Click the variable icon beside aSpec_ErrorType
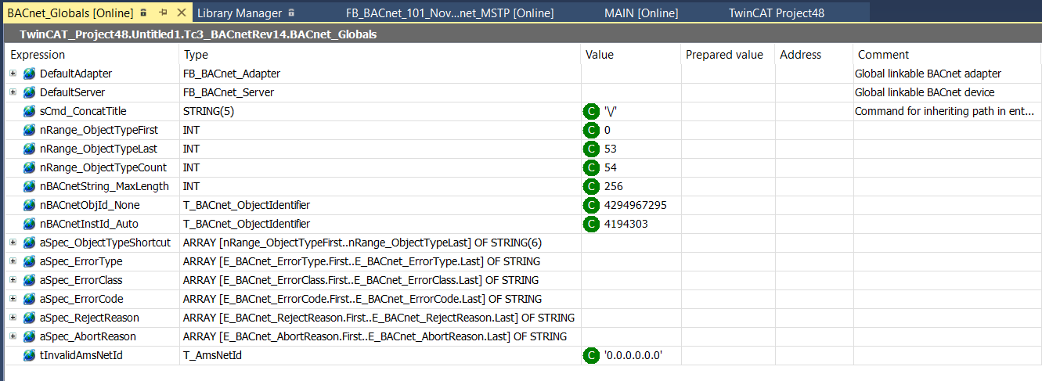Image resolution: width=1042 pixels, height=381 pixels. (x=30, y=261)
